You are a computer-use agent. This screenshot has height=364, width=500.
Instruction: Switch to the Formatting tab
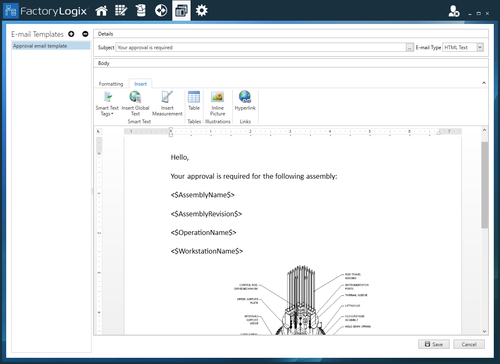click(111, 83)
